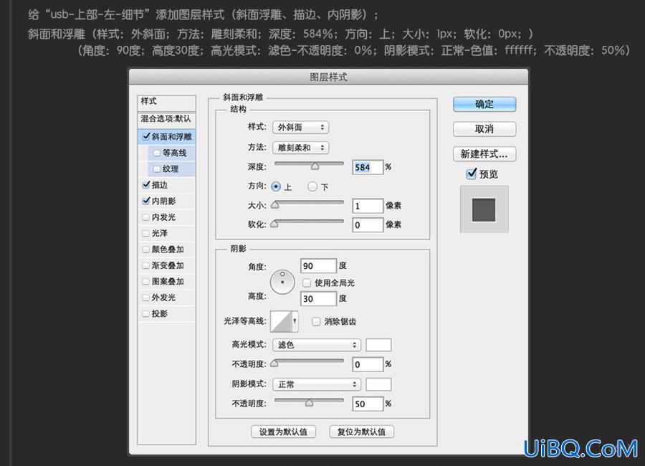Open 内阴影 settings in styles list
Viewport: 645px width, 466px height.
coord(163,201)
